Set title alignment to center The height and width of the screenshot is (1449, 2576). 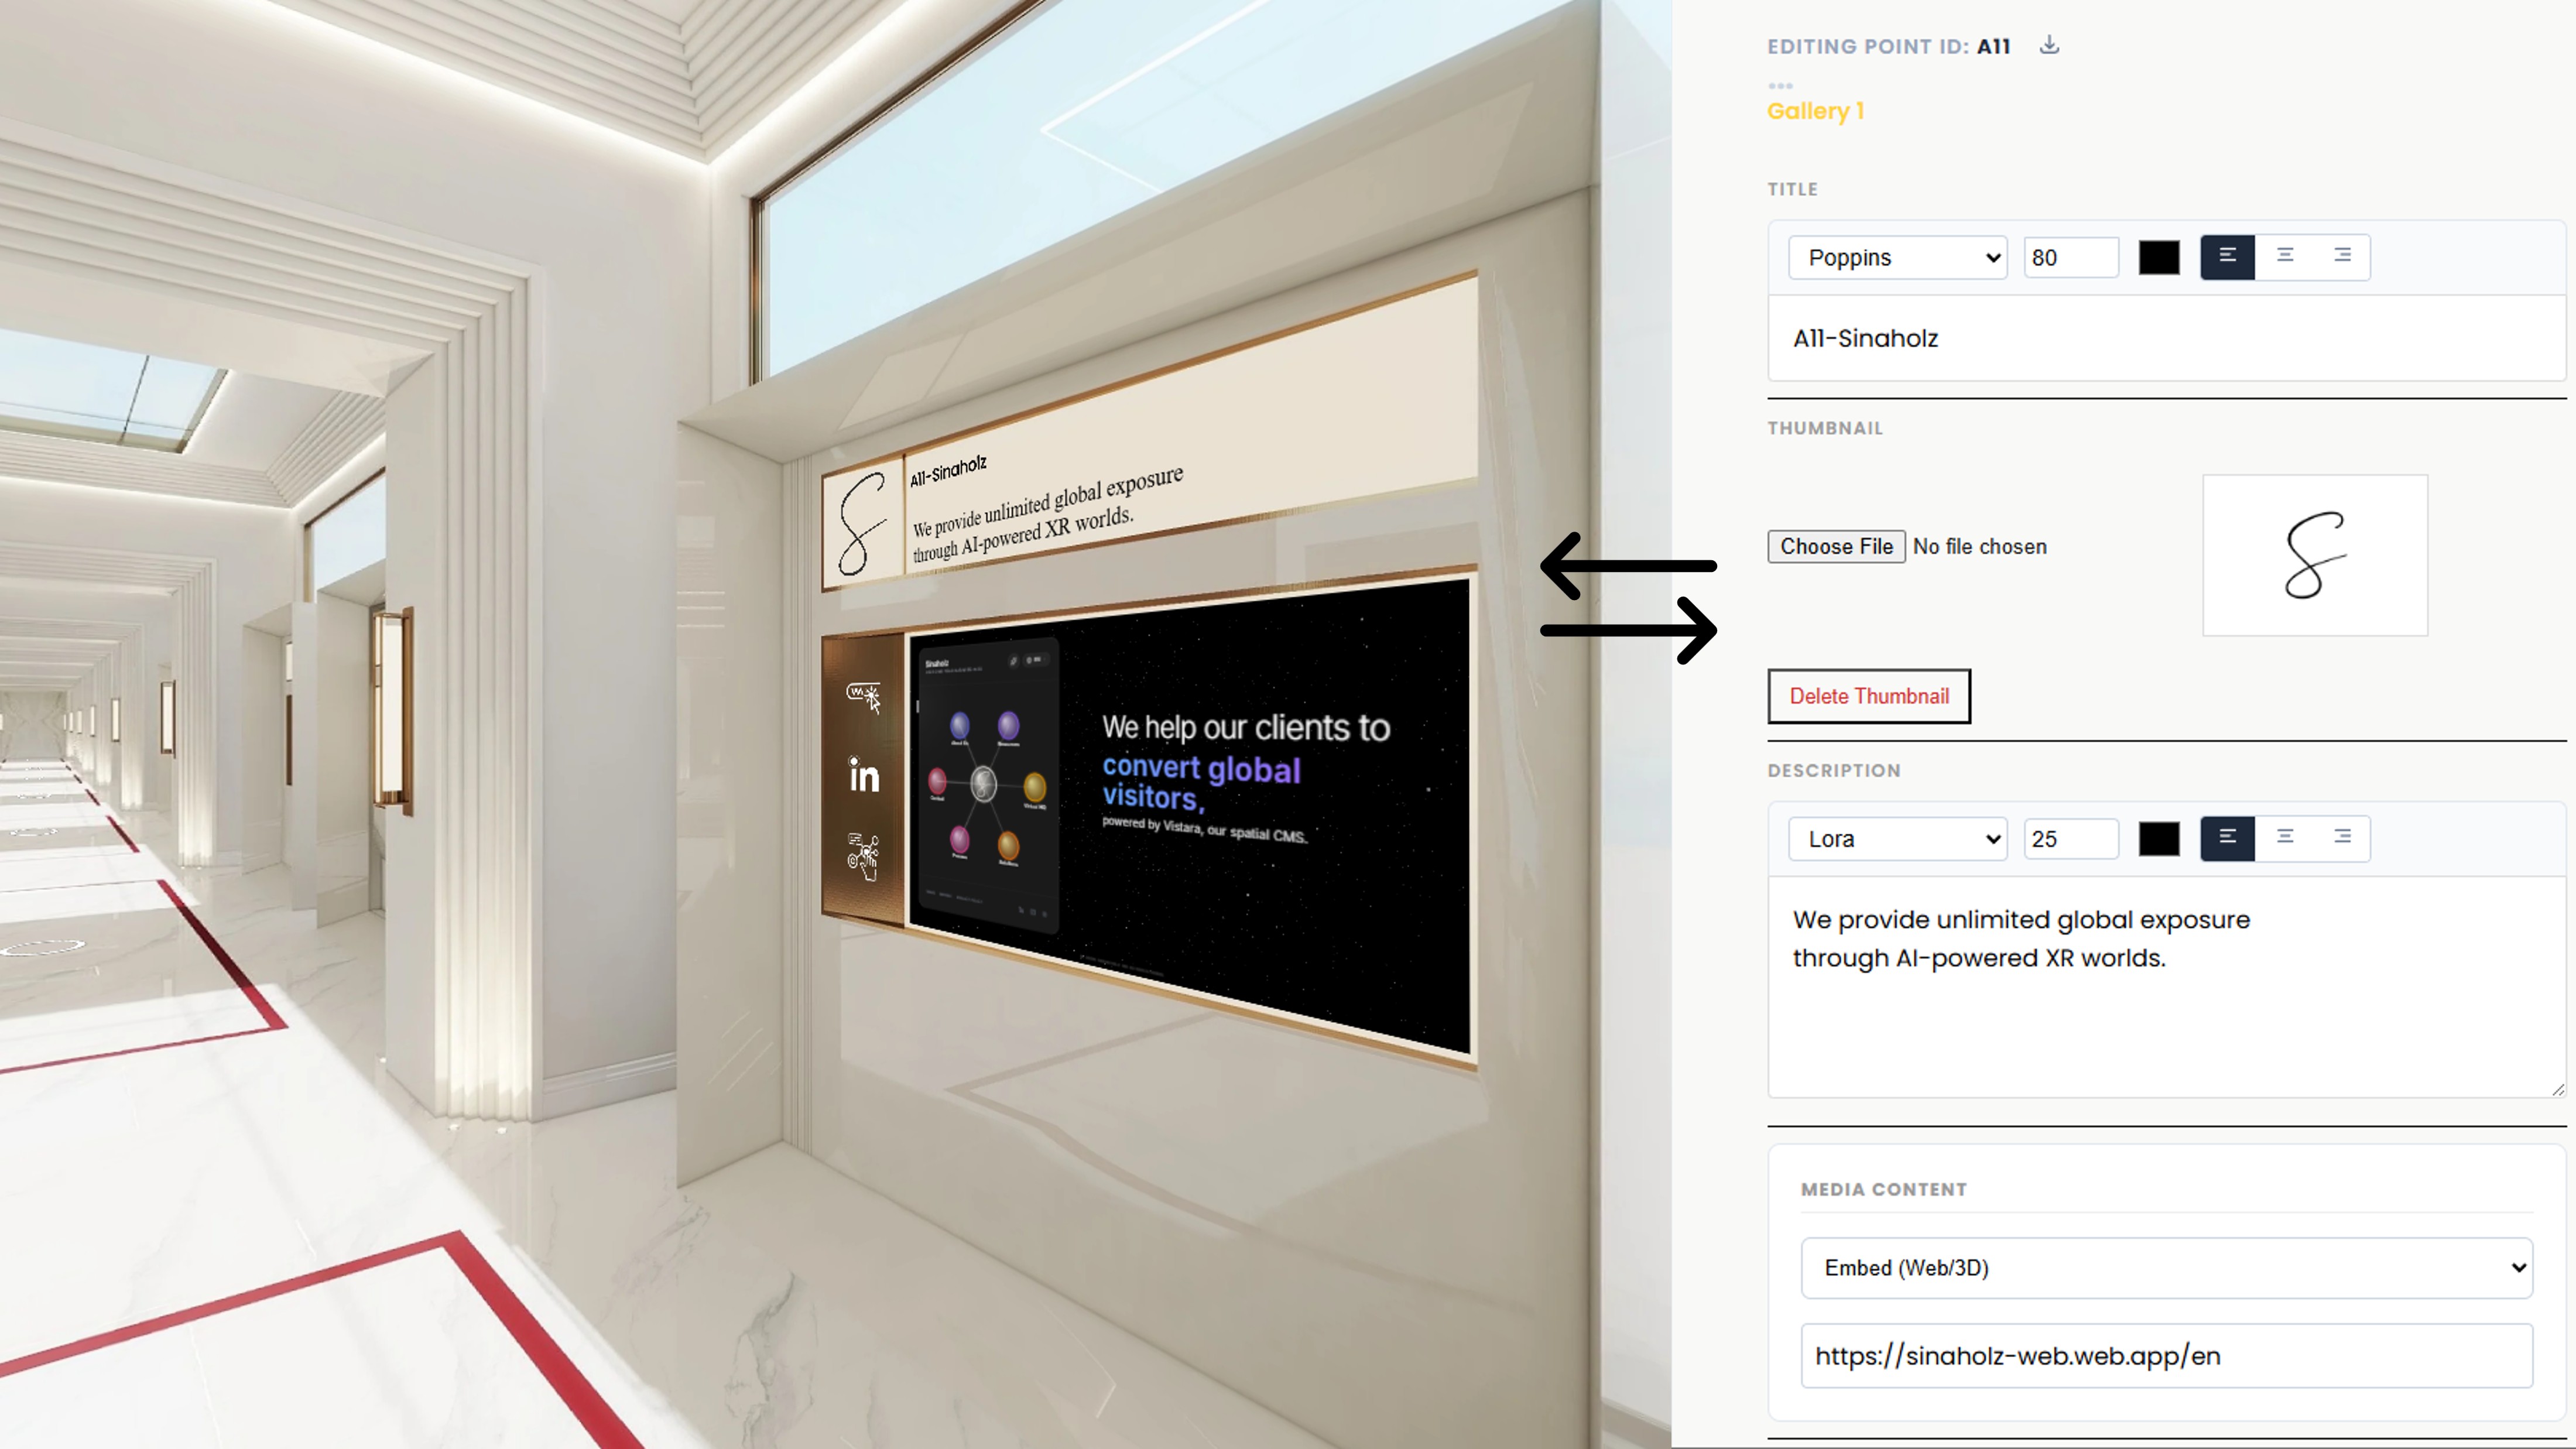2285,257
